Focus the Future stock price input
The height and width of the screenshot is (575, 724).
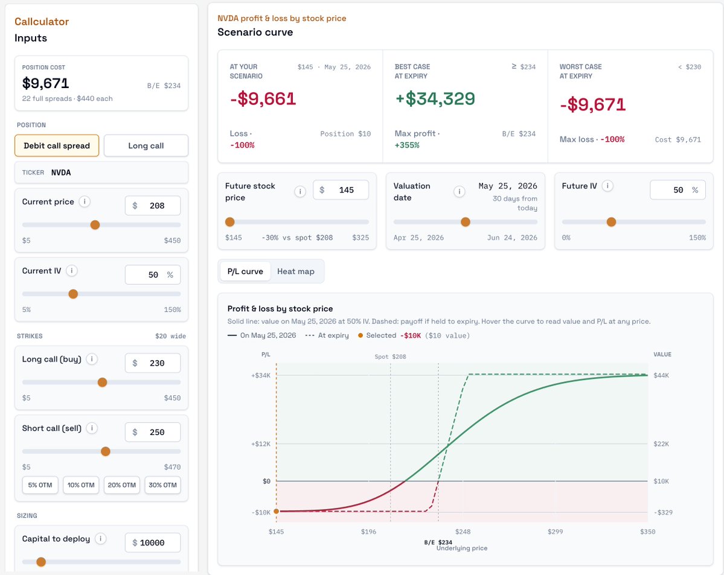(341, 190)
